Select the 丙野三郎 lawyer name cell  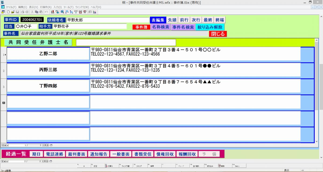[48, 70]
